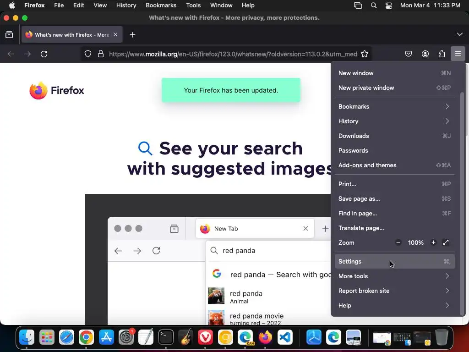Image resolution: width=469 pixels, height=352 pixels.
Task: Open GarageBand guitar icon in Dock
Action: (x=185, y=337)
